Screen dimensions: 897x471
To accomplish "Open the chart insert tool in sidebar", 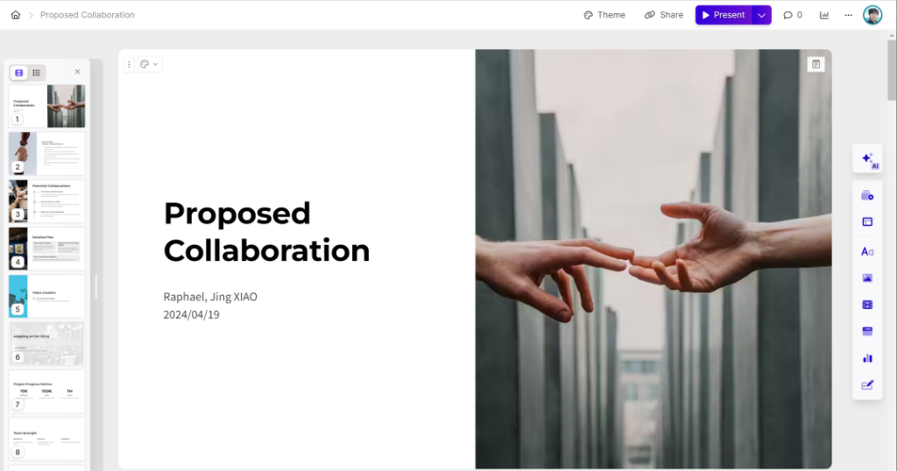I will click(x=867, y=358).
